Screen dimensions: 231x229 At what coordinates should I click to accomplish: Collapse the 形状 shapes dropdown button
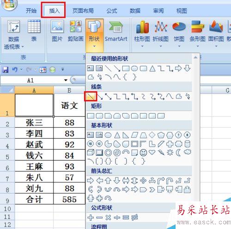pyautogui.click(x=94, y=35)
